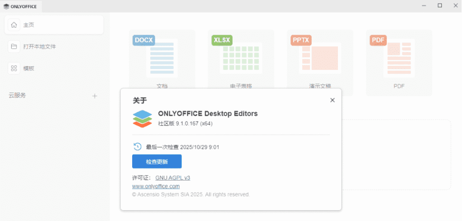The width and height of the screenshot is (462, 221).
Task: Click the ONLYOFFICE logo tab
Action: (21, 6)
